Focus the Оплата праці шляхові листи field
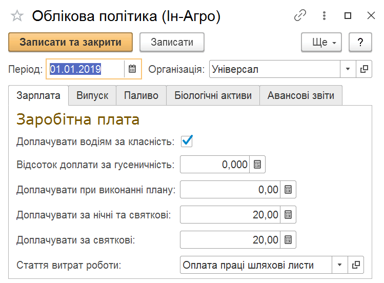This screenshot has height=283, width=384. [256, 265]
